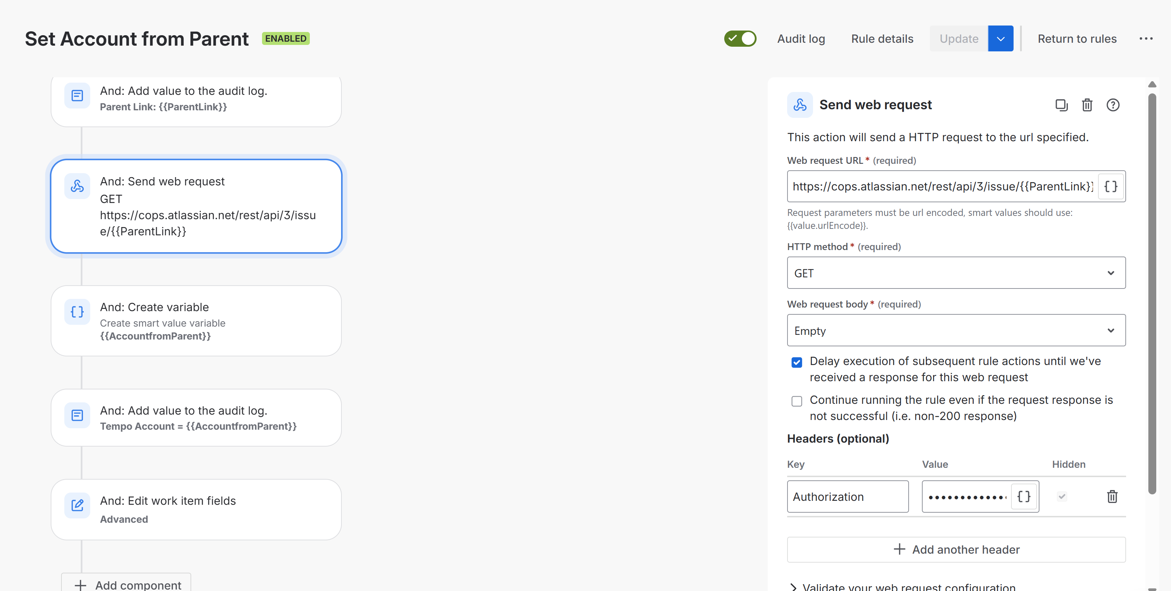Open help for Send web request
Screen dimensions: 1171x591
pos(1112,105)
